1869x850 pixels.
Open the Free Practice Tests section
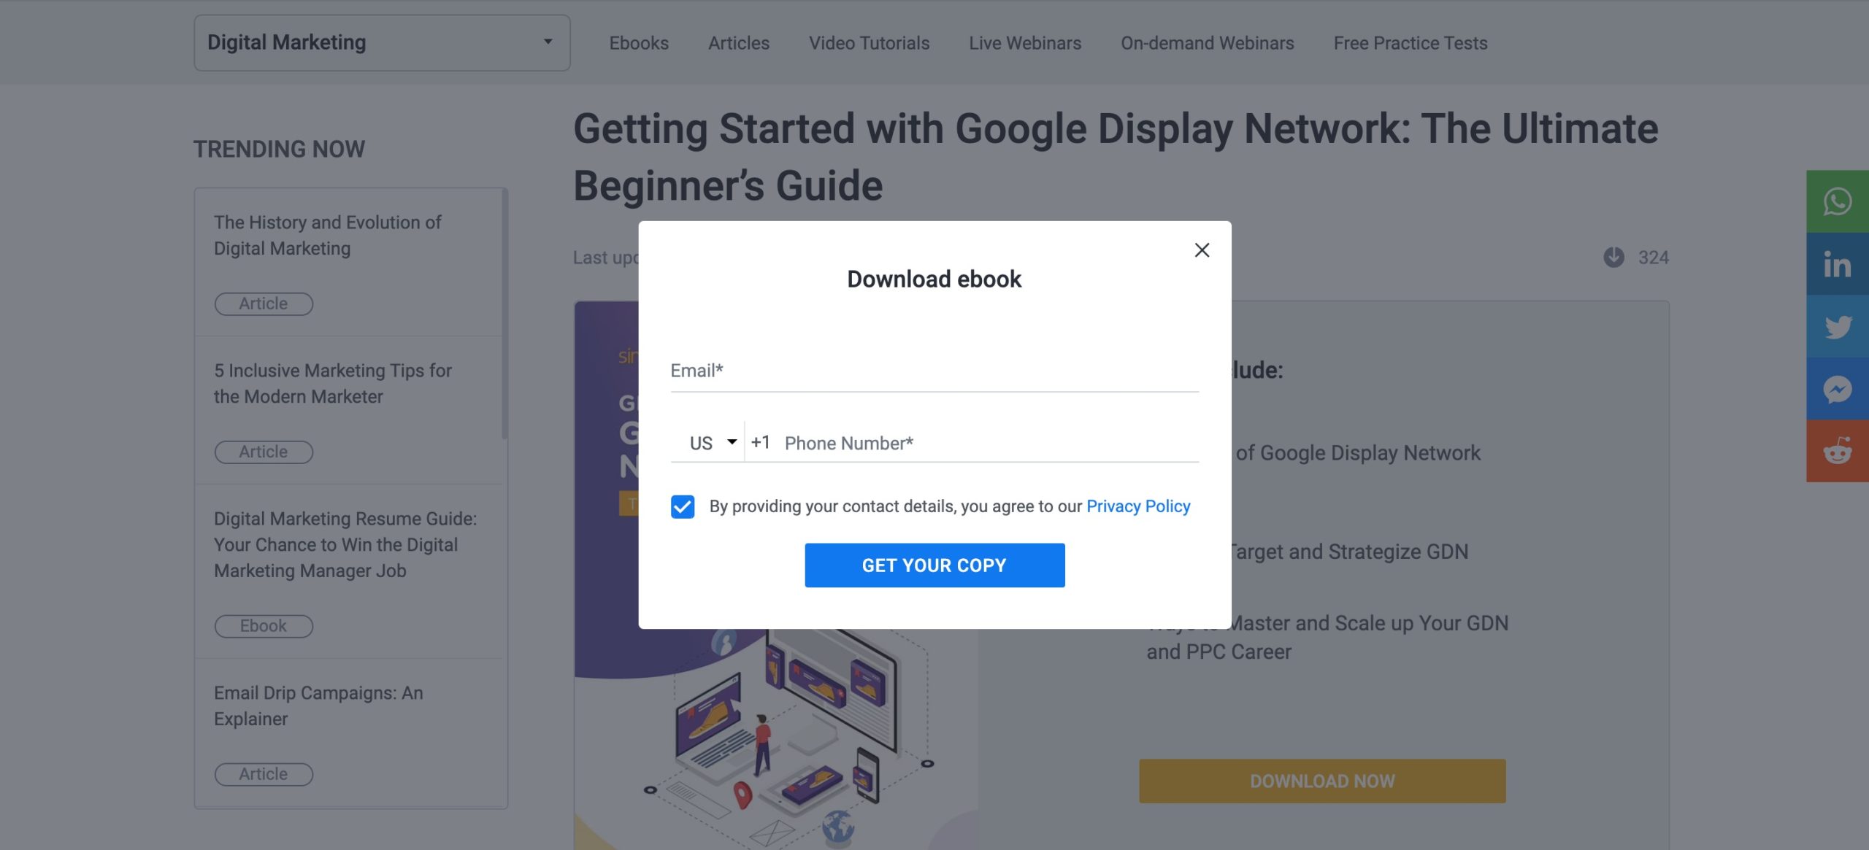[x=1410, y=42]
